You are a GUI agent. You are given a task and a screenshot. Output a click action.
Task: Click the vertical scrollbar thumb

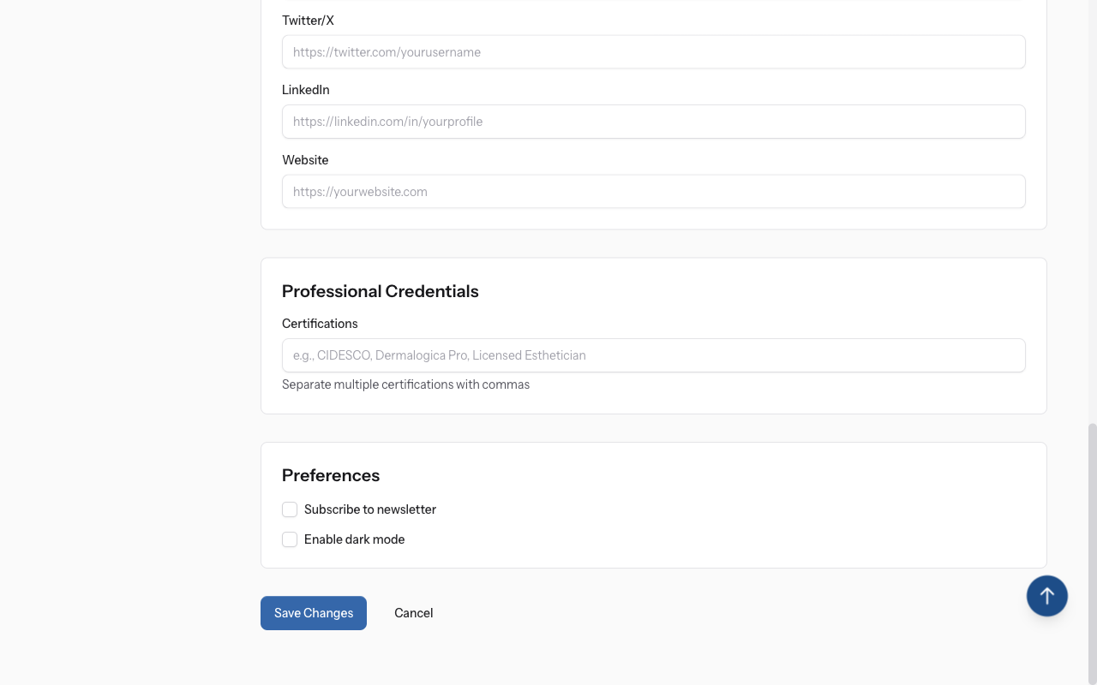pyautogui.click(x=1092, y=548)
